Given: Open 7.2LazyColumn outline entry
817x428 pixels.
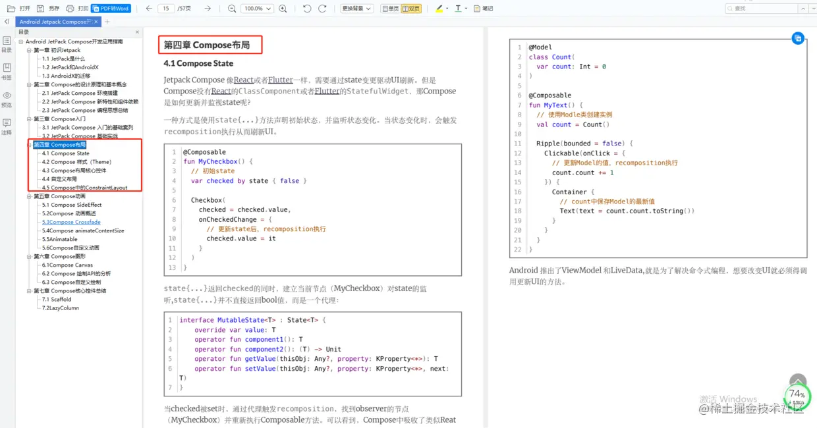Looking at the screenshot, I should coord(61,308).
